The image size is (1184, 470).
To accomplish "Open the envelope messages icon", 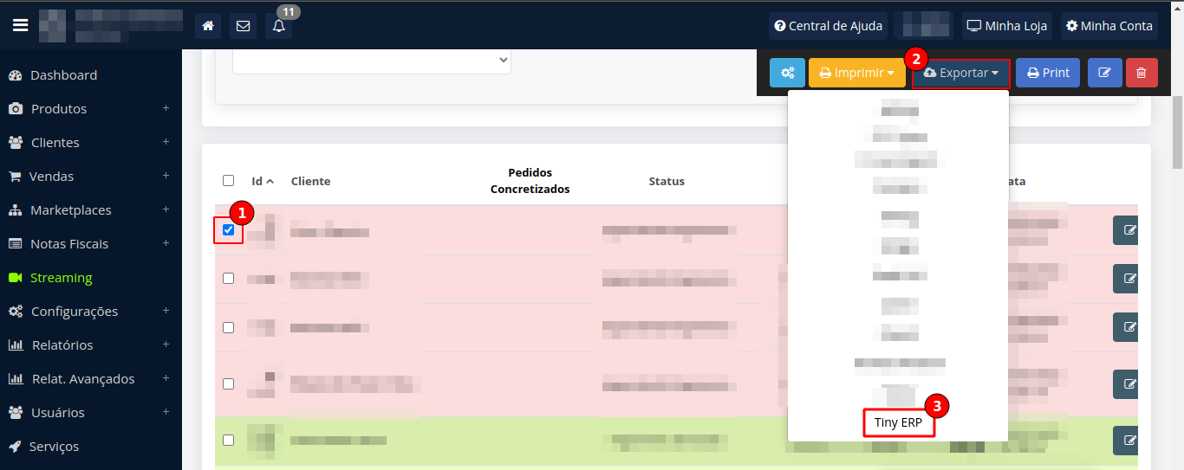I will pos(244,26).
